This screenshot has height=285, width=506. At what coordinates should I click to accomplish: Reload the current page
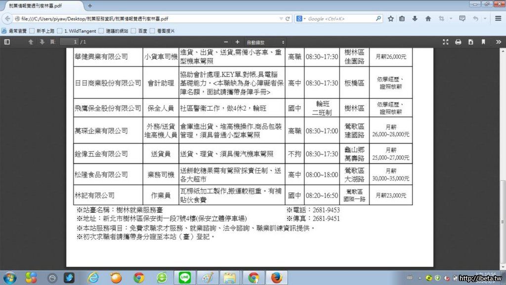tap(288, 19)
